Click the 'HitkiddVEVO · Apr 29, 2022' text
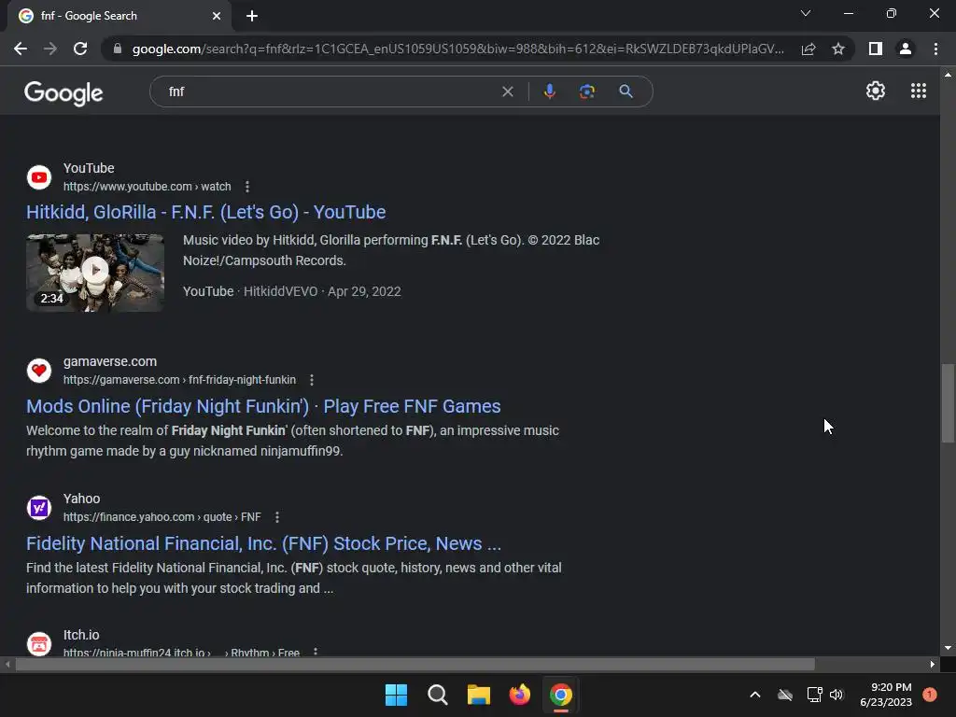Viewport: 956px width, 717px height. click(x=322, y=291)
